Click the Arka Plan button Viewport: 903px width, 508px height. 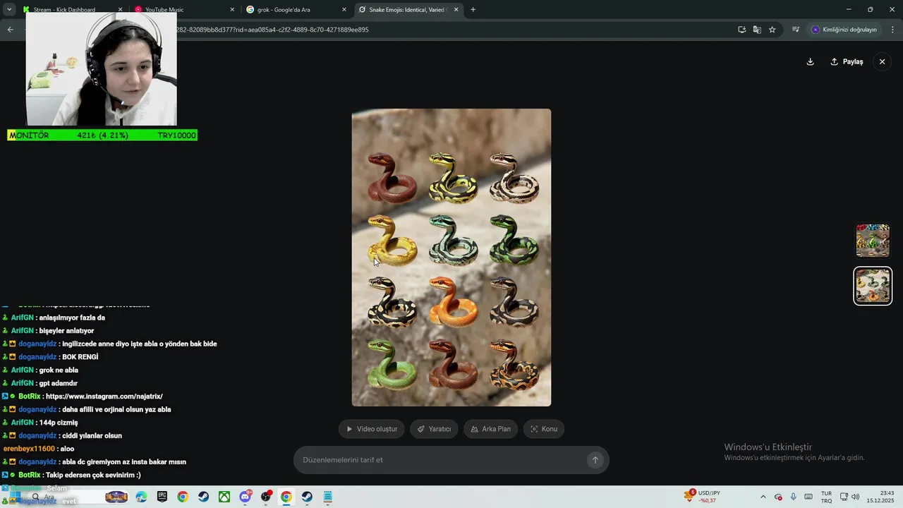click(490, 429)
